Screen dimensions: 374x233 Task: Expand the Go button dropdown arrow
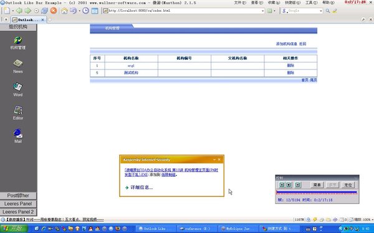point(274,11)
